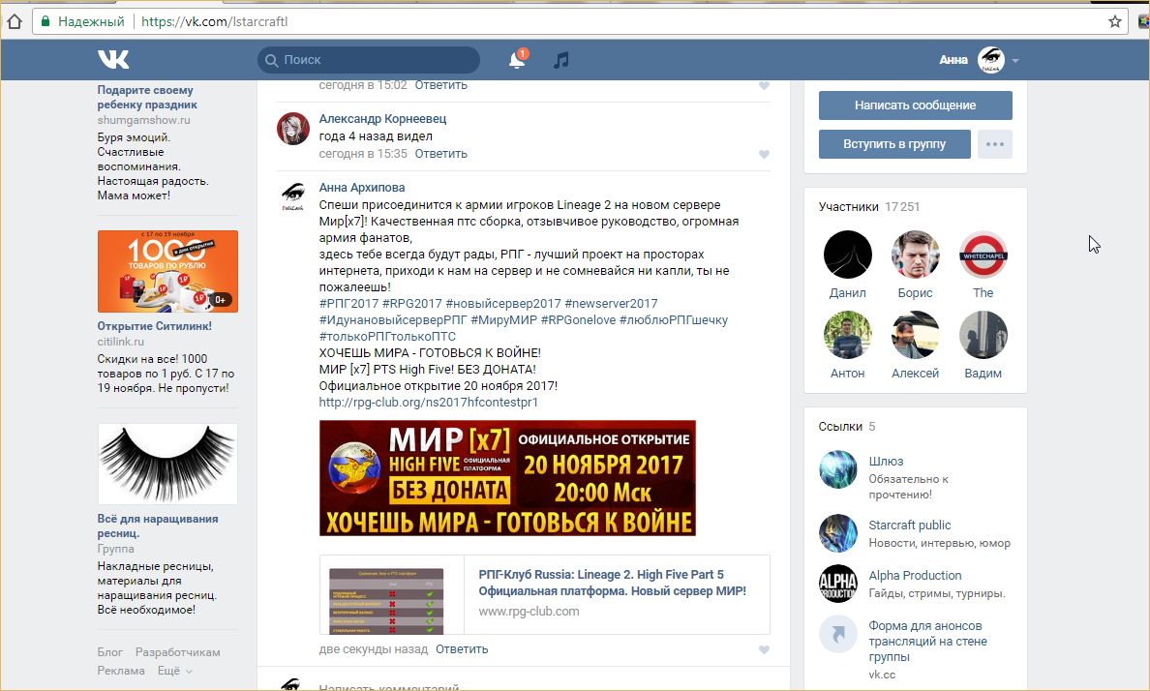Image resolution: width=1150 pixels, height=691 pixels.
Task: Open Анна Архипова's comment avatar
Action: [x=292, y=198]
